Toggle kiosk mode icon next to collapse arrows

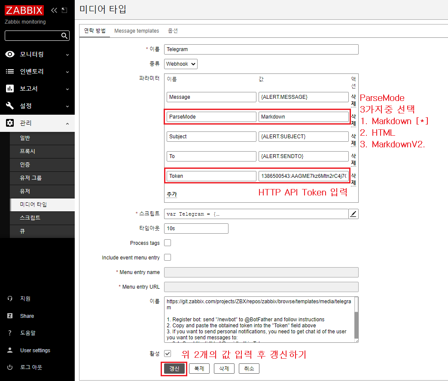64,10
